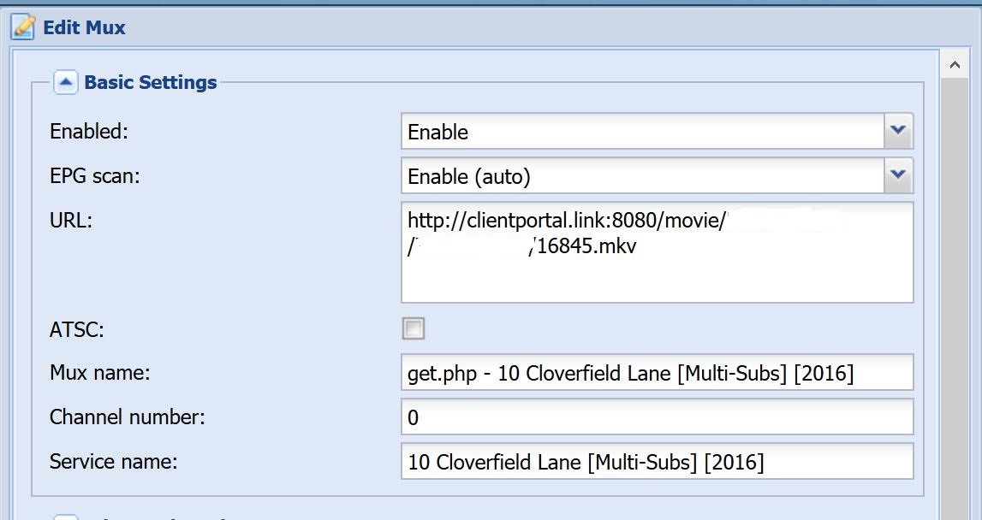The image size is (982, 520).
Task: Collapse the Basic Settings section arrow
Action: tap(65, 82)
